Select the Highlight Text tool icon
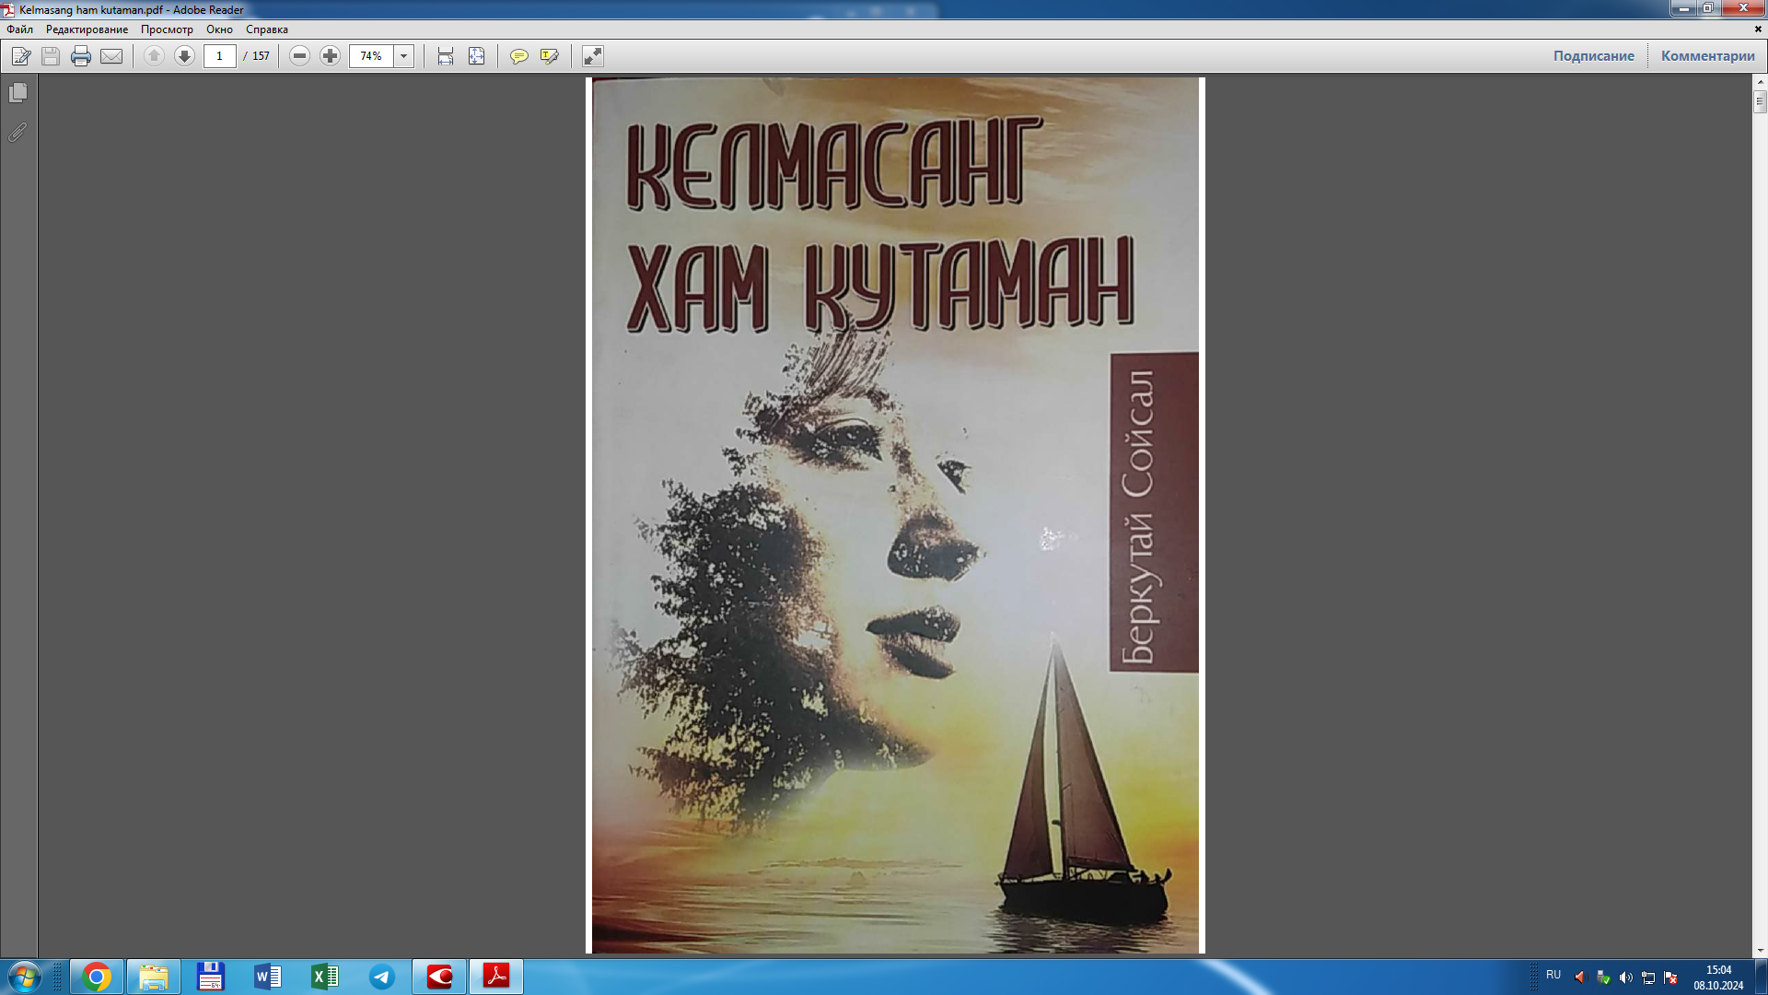Screen dimensions: 1768x995 (549, 56)
